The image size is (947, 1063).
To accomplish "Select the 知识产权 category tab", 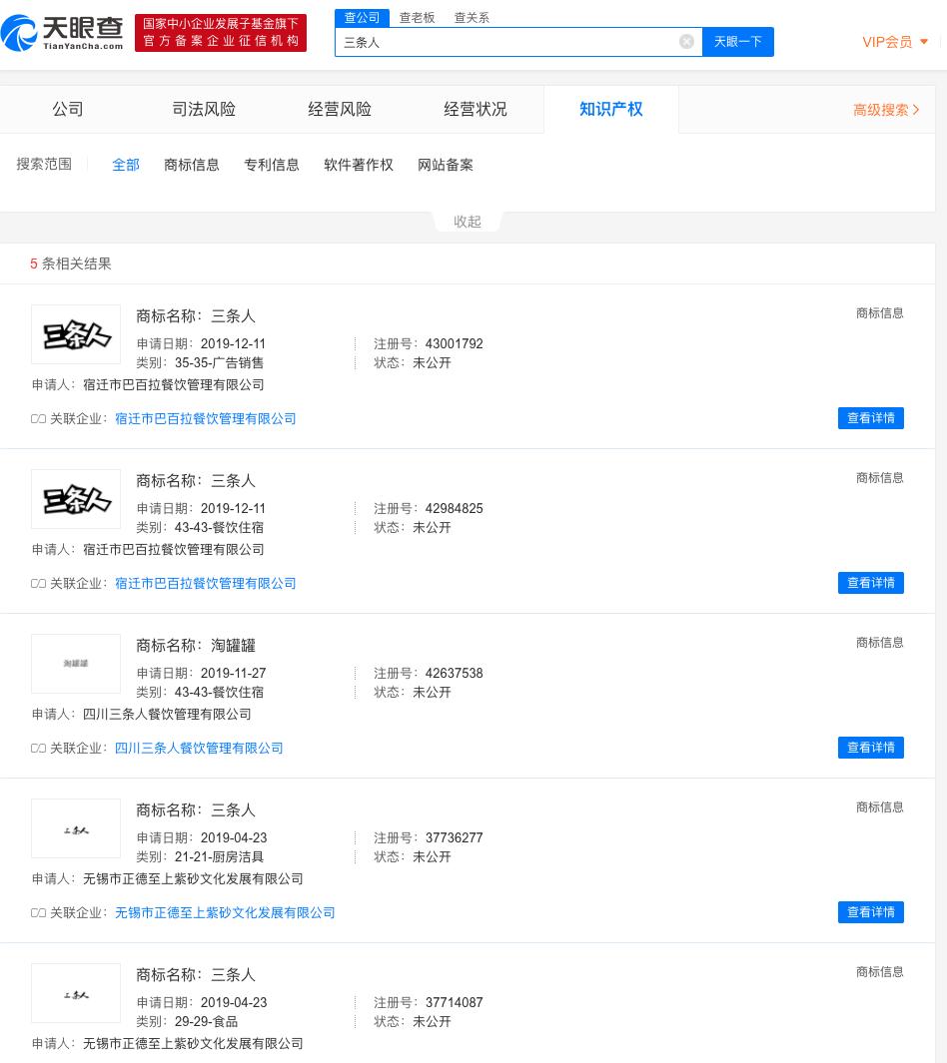I will (610, 109).
